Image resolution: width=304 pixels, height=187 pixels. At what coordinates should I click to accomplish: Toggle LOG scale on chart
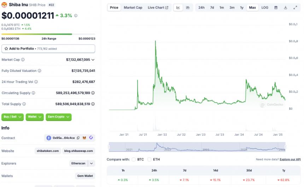pos(265,7)
